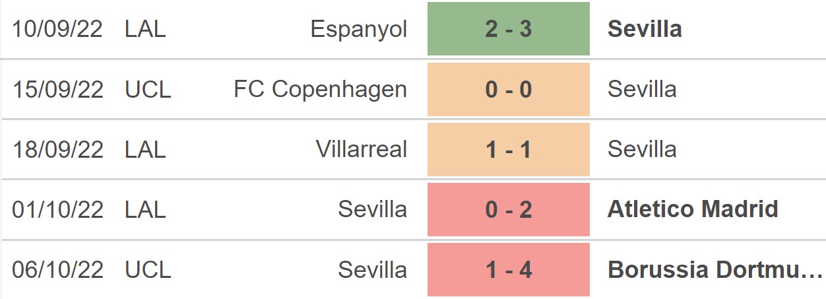The image size is (826, 299).
Task: Click the Villarreal team name
Action: pos(362,149)
